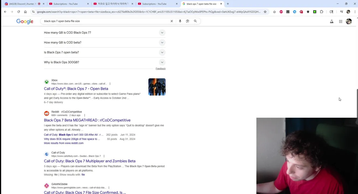Open the Adblock Plus (ABP) extension
Screen dimensions: 358x194
pyautogui.click(x=281, y=12)
